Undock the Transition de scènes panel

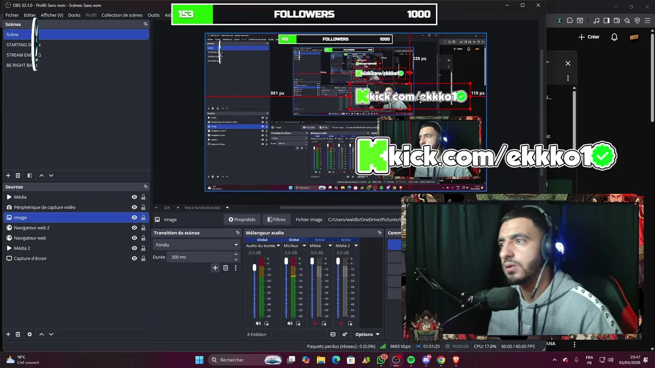click(237, 233)
